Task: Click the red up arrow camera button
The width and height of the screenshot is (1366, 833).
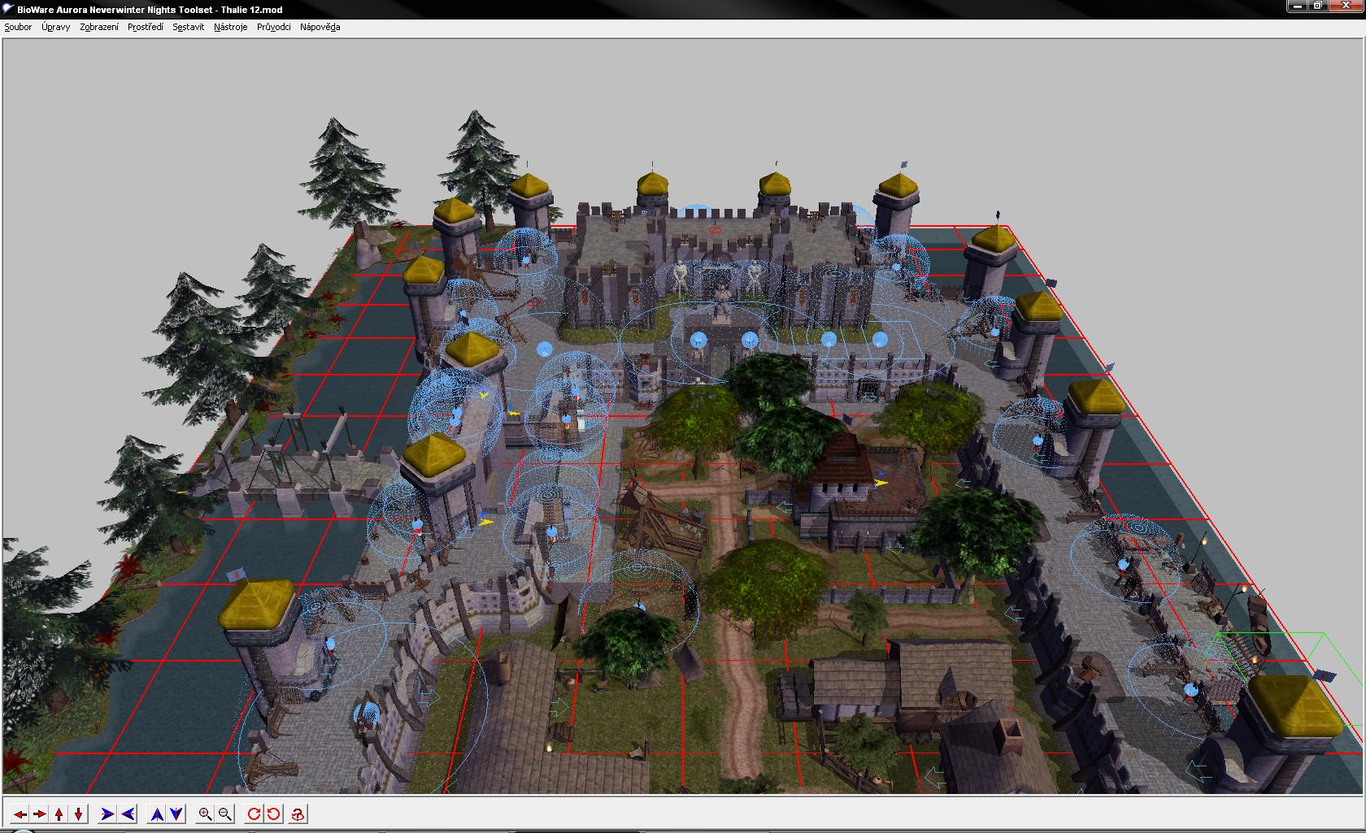Action: pyautogui.click(x=59, y=814)
